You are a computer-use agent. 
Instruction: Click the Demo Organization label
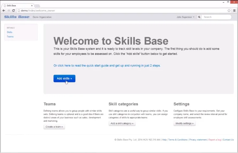tap(42, 17)
